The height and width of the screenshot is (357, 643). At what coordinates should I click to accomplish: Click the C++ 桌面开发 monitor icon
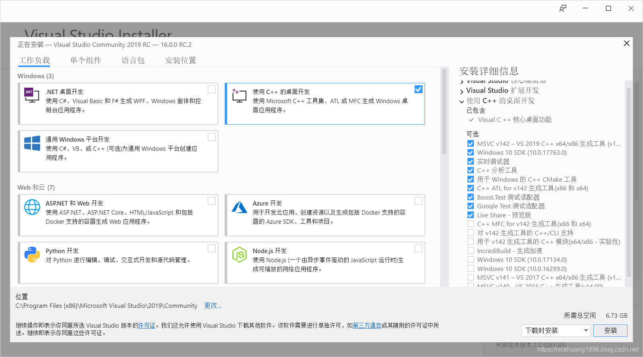[x=239, y=96]
